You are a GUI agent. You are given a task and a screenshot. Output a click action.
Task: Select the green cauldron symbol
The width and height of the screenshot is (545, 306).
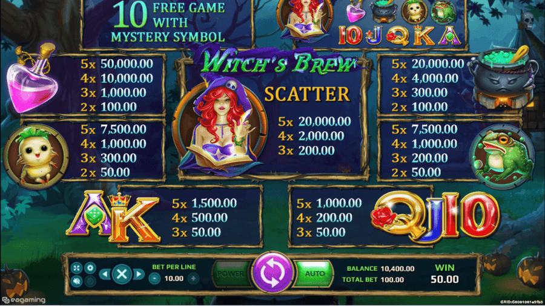click(x=503, y=78)
